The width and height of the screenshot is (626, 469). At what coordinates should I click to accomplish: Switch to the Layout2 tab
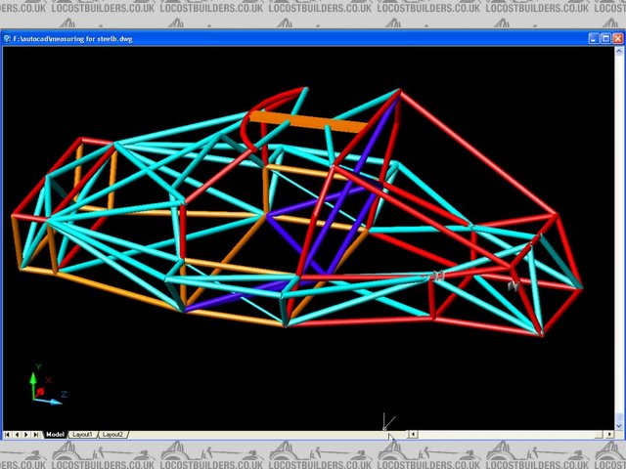pyautogui.click(x=113, y=434)
